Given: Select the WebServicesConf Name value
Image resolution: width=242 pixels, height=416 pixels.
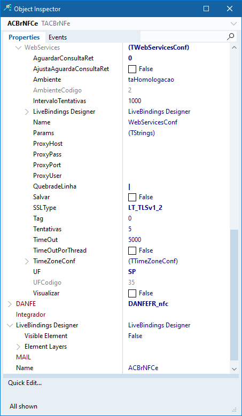Looking at the screenshot, I should coord(153,122).
